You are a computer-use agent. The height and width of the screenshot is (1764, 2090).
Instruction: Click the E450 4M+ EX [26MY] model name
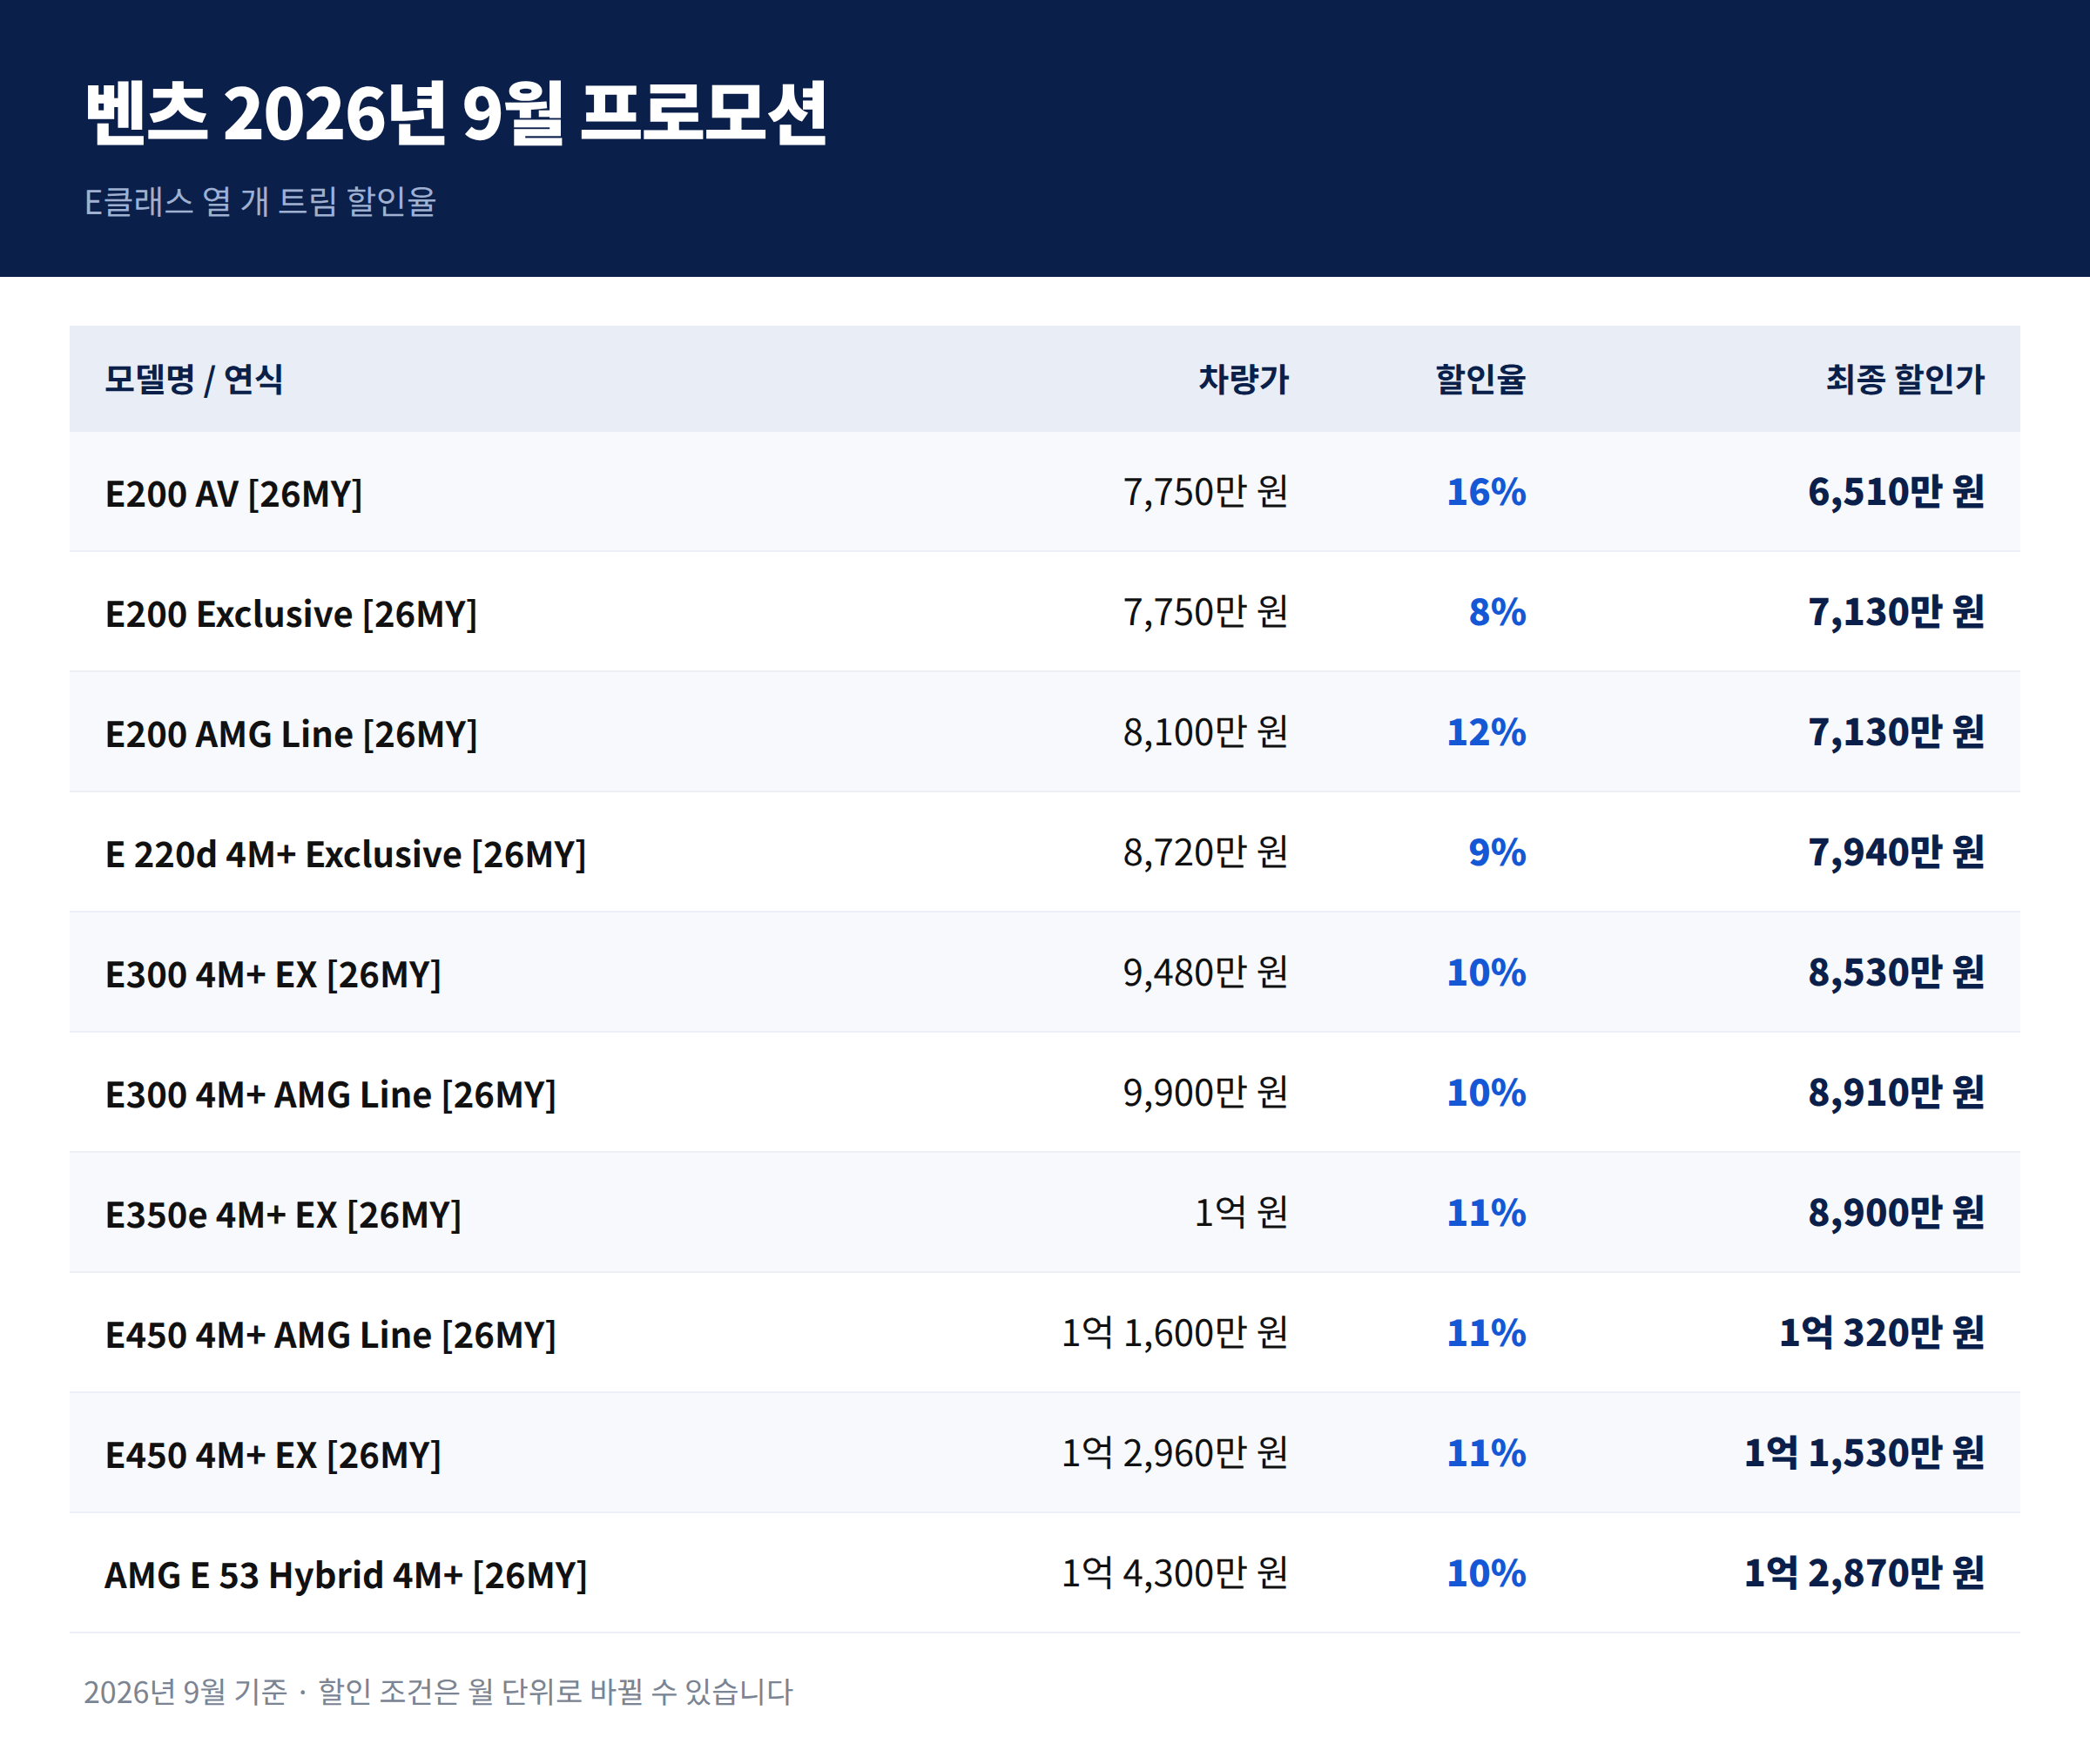[x=273, y=1454]
